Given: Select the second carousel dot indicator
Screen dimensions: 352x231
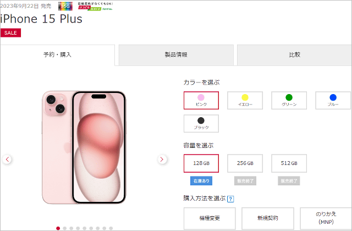Looking at the screenshot, I should coord(65,228).
